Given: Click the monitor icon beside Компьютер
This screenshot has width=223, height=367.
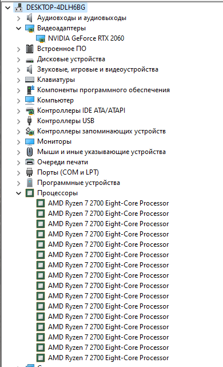Looking at the screenshot, I should (x=30, y=100).
